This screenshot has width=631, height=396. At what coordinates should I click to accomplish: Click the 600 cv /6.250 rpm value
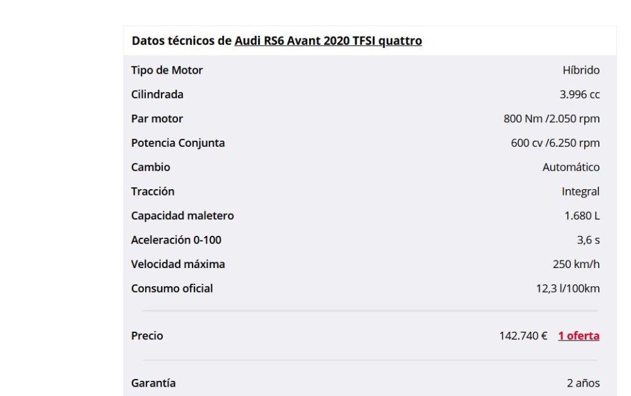(x=555, y=143)
